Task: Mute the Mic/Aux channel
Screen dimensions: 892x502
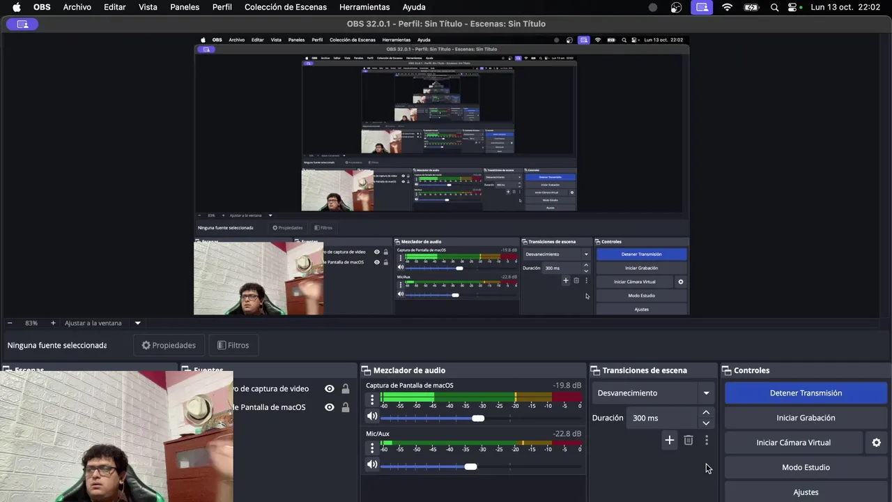Action: [x=372, y=464]
